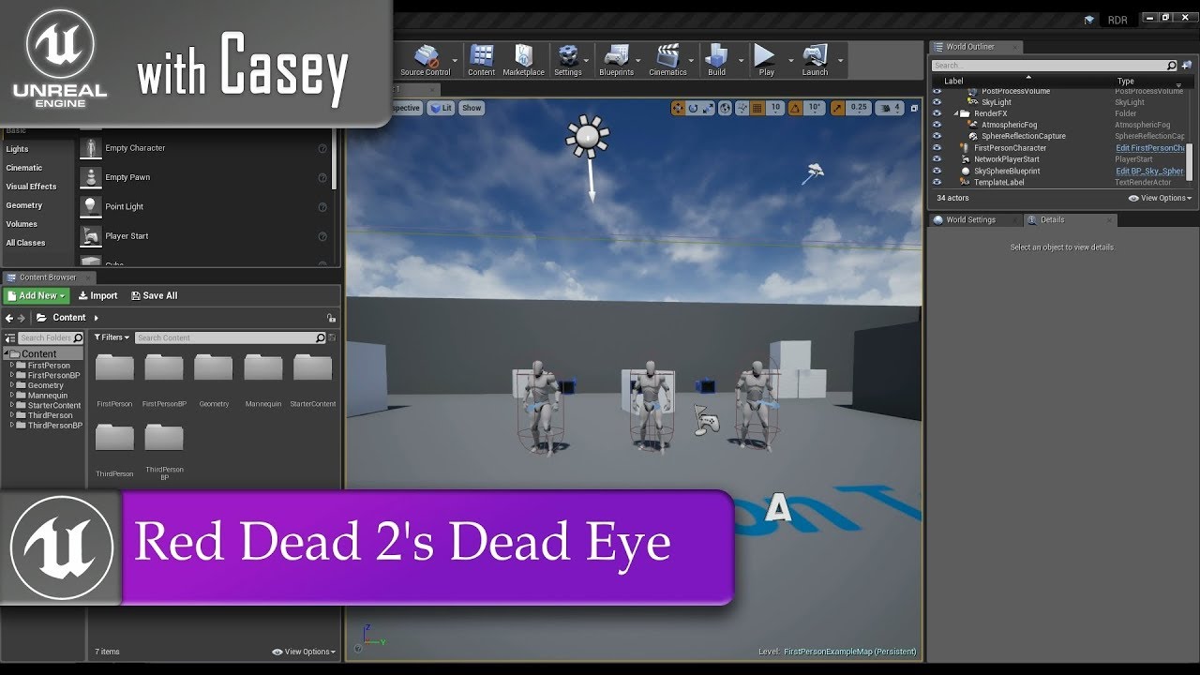
Task: Open the camera speed setting in viewport
Action: (x=892, y=108)
